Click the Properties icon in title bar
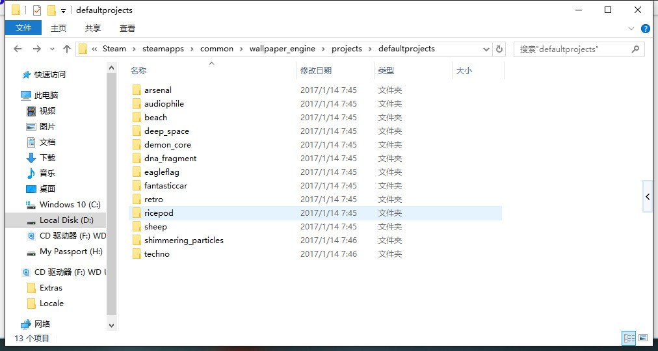This screenshot has width=658, height=351. (x=37, y=10)
